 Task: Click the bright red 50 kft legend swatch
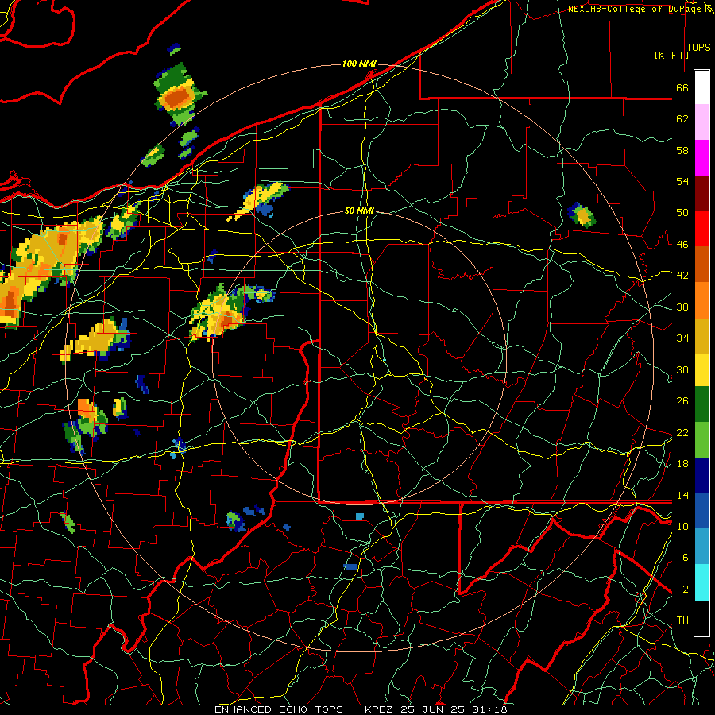point(701,229)
